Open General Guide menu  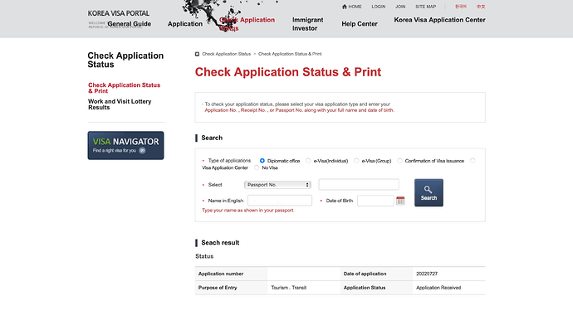click(x=129, y=24)
